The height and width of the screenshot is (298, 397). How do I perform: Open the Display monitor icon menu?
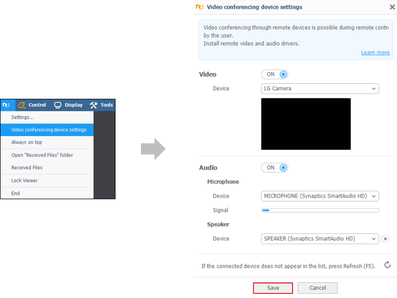58,105
